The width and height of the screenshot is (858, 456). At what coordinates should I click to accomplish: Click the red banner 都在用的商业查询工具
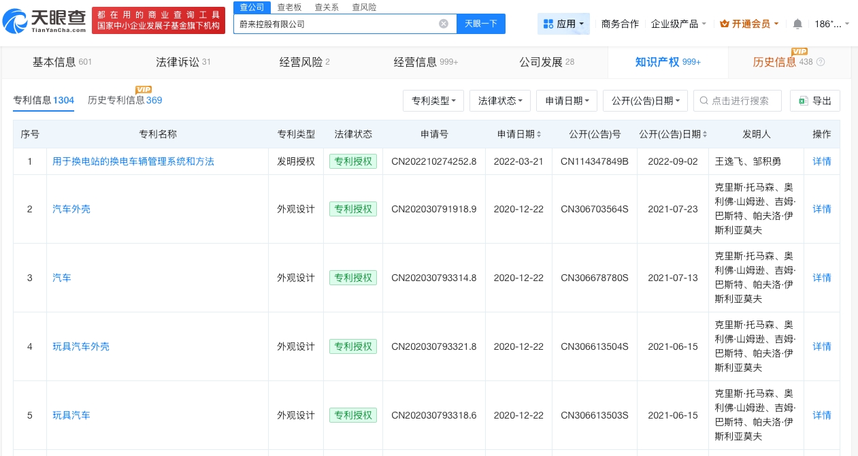pos(159,20)
